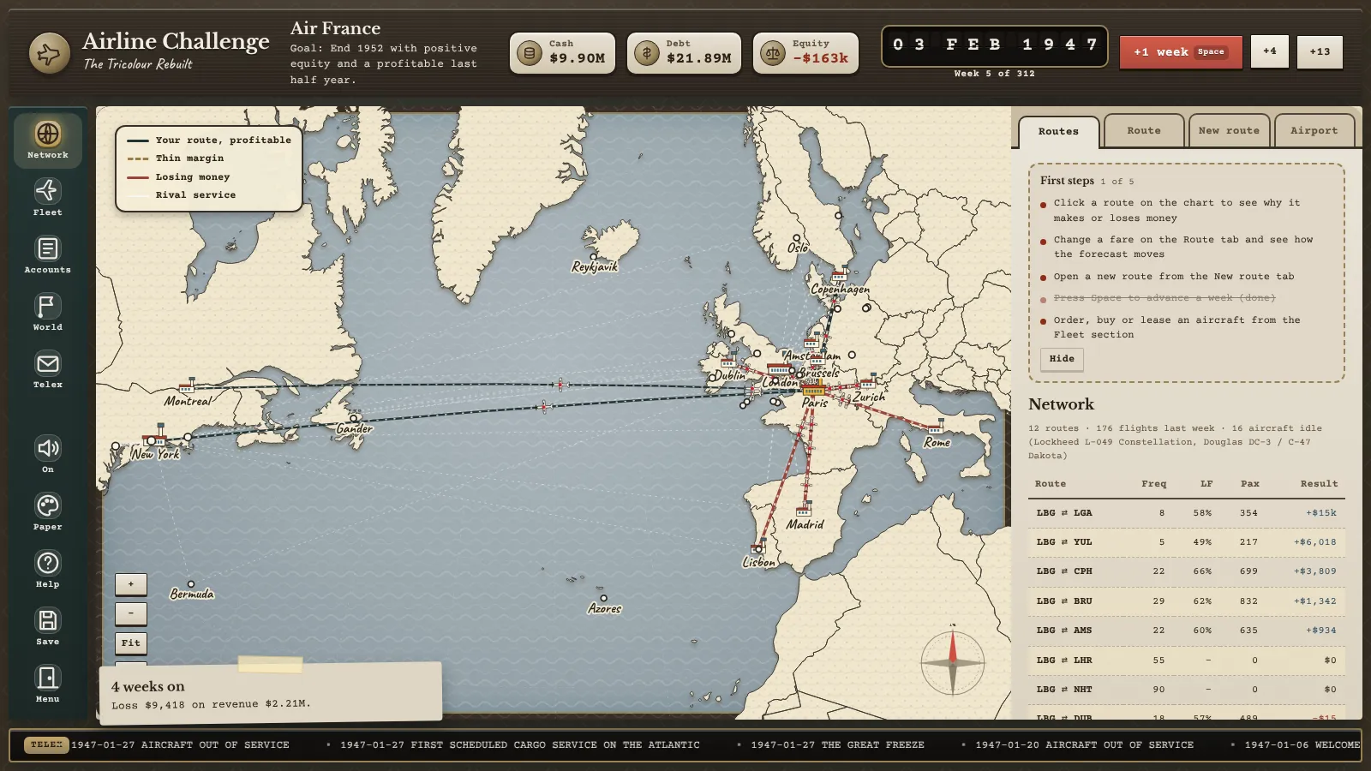The width and height of the screenshot is (1371, 771).
Task: Click the Madrid airport marker
Action: click(804, 510)
